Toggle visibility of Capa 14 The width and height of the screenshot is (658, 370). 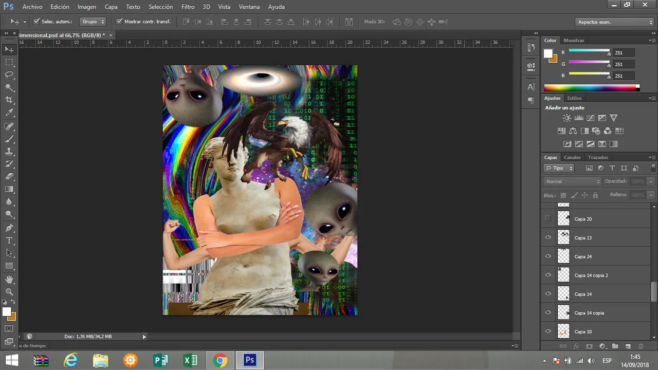tap(548, 294)
